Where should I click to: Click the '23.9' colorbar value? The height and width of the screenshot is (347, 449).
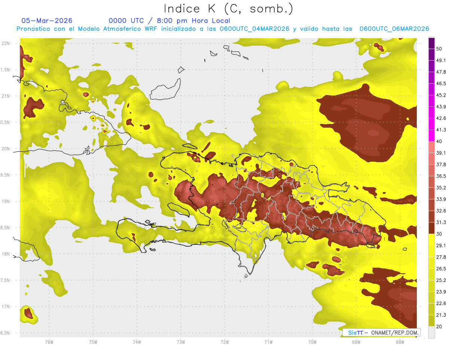click(441, 292)
